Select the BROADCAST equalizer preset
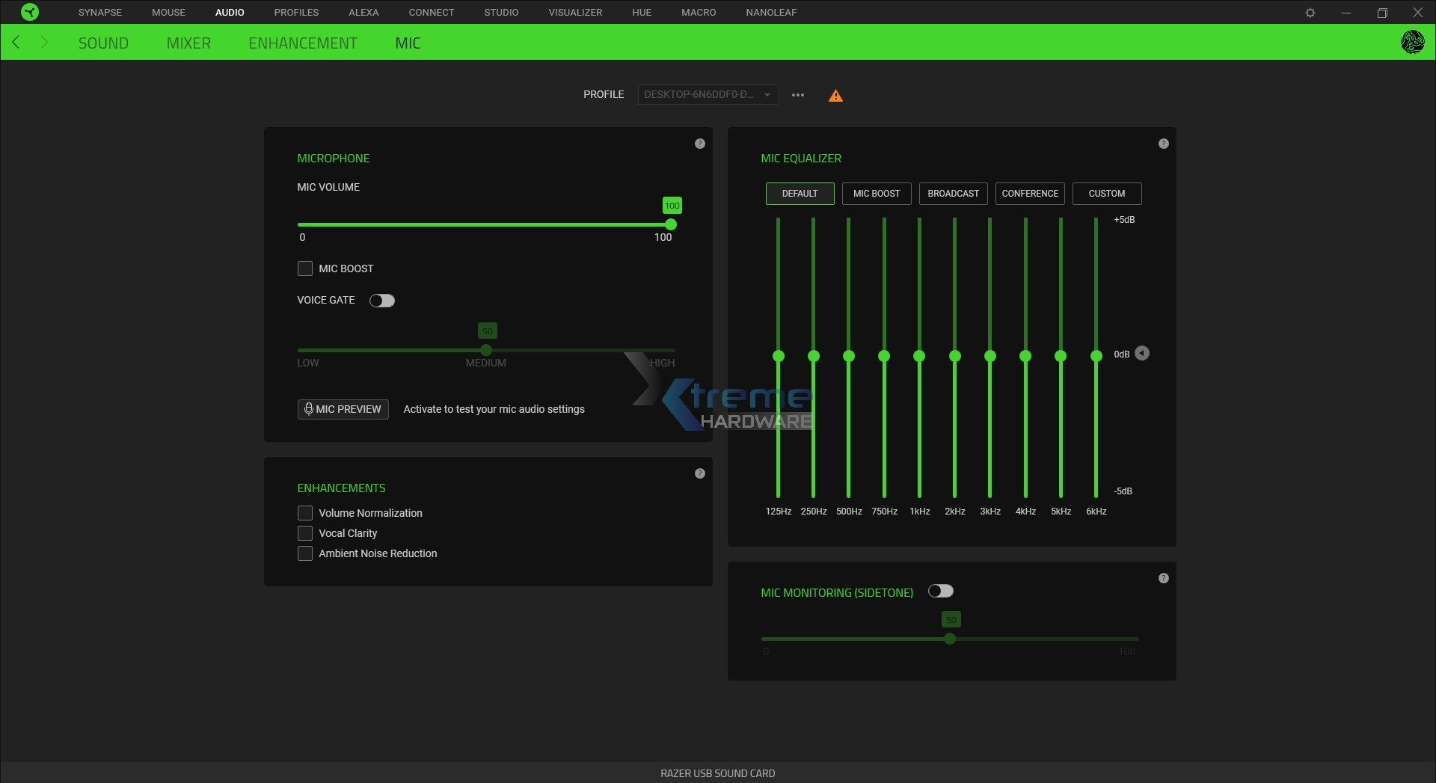The image size is (1436, 783). click(953, 194)
